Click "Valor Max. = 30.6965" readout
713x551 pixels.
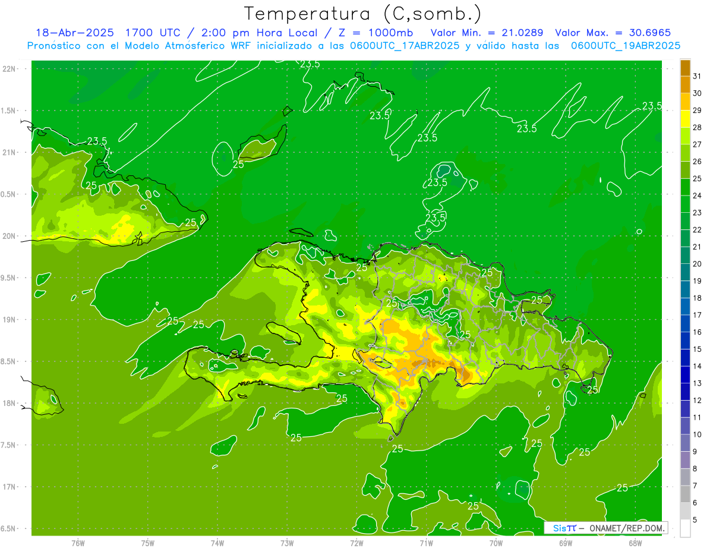pos(613,33)
